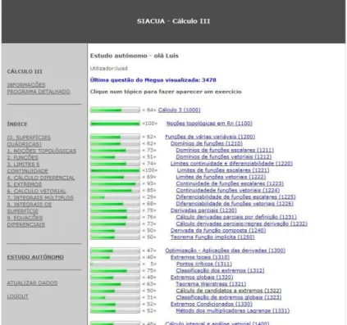
Task: Go to index item 3. Limites e Continuidade
Action: [27, 168]
